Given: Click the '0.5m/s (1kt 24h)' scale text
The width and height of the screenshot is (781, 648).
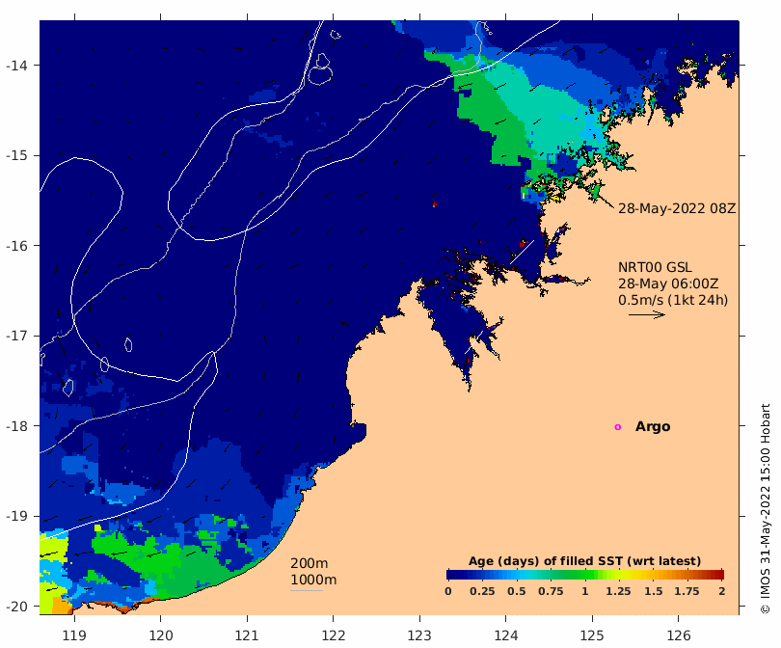Looking at the screenshot, I should click(673, 300).
